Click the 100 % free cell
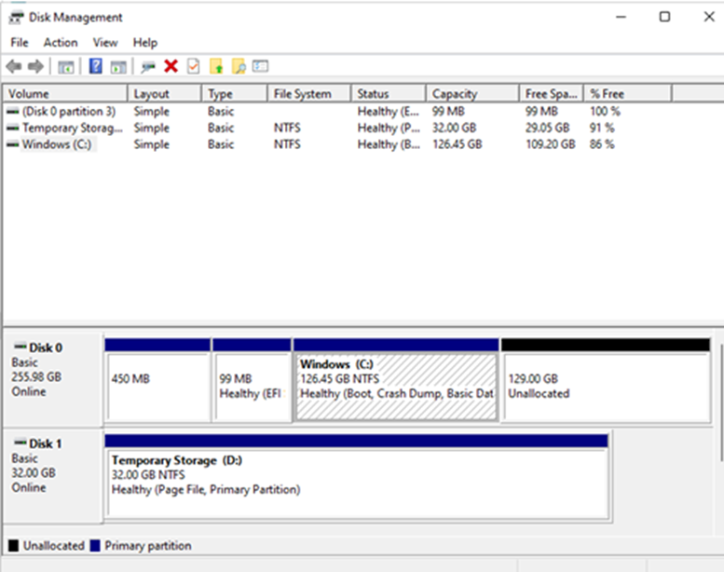The height and width of the screenshot is (572, 724). [x=605, y=111]
